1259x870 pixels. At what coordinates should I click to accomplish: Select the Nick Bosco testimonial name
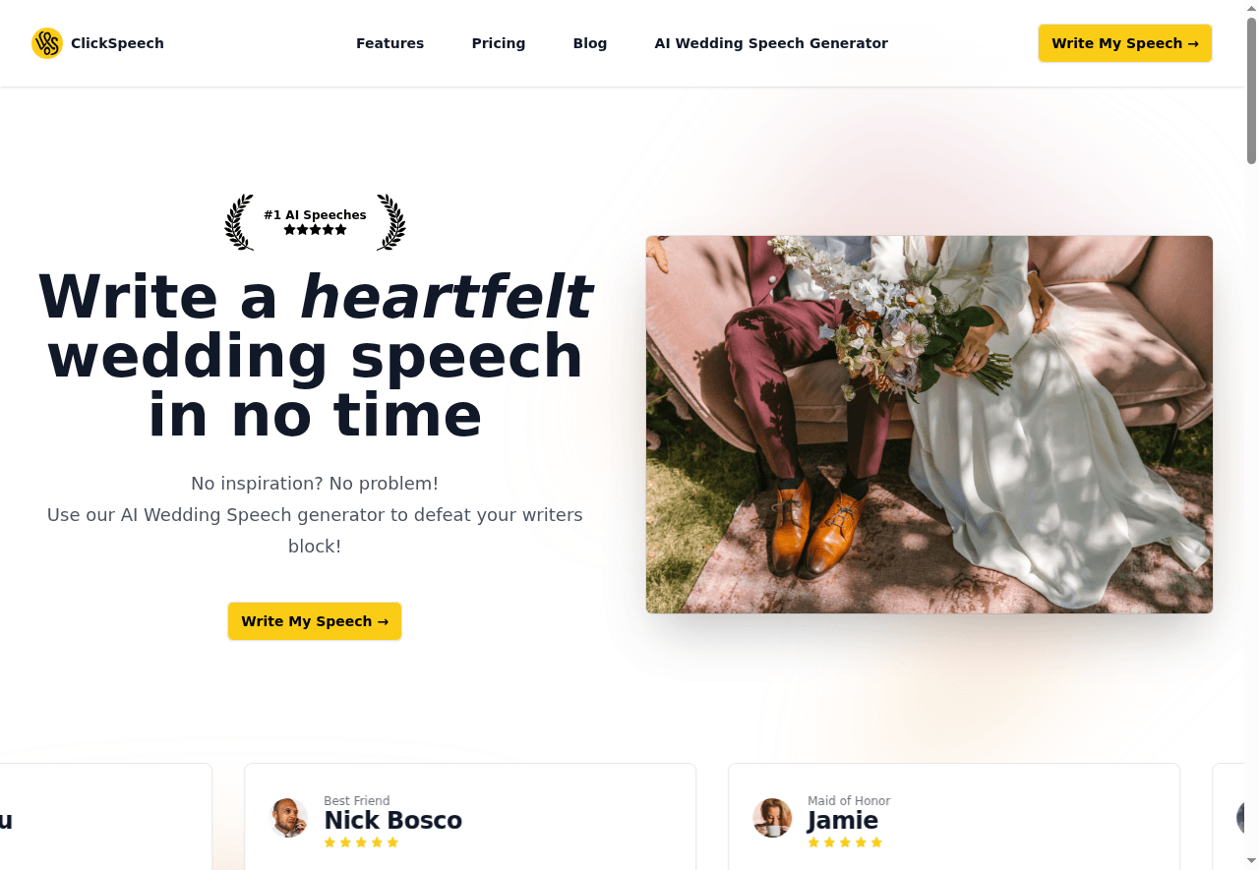(393, 821)
